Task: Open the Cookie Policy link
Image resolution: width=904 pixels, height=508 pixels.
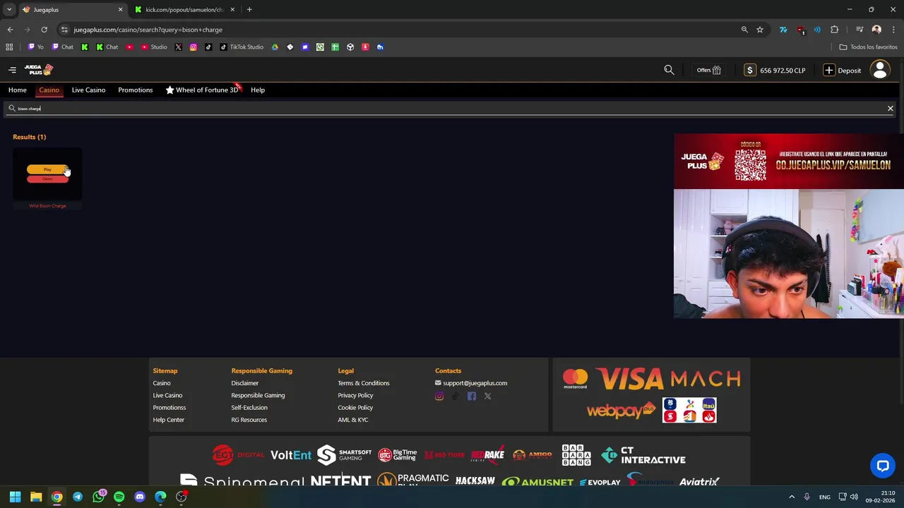Action: (x=355, y=408)
